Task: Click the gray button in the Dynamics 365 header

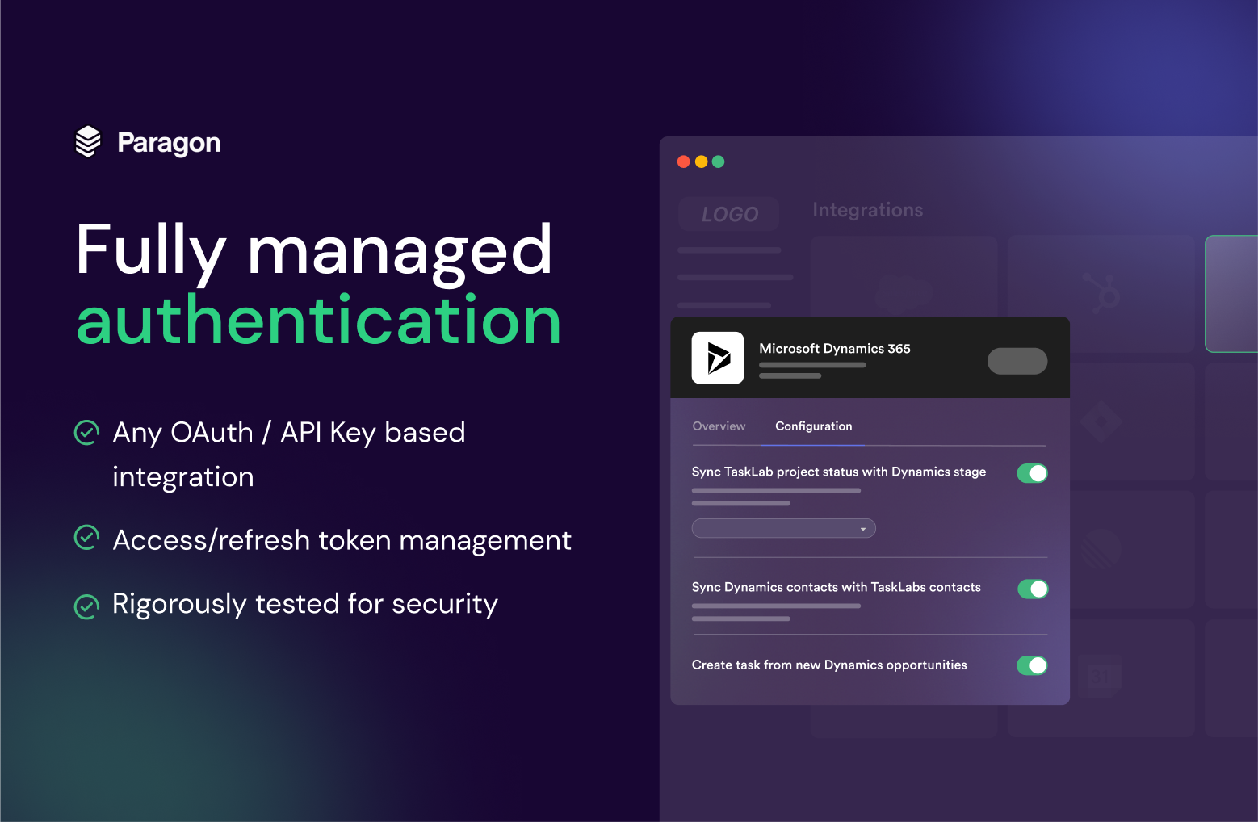Action: (1017, 361)
